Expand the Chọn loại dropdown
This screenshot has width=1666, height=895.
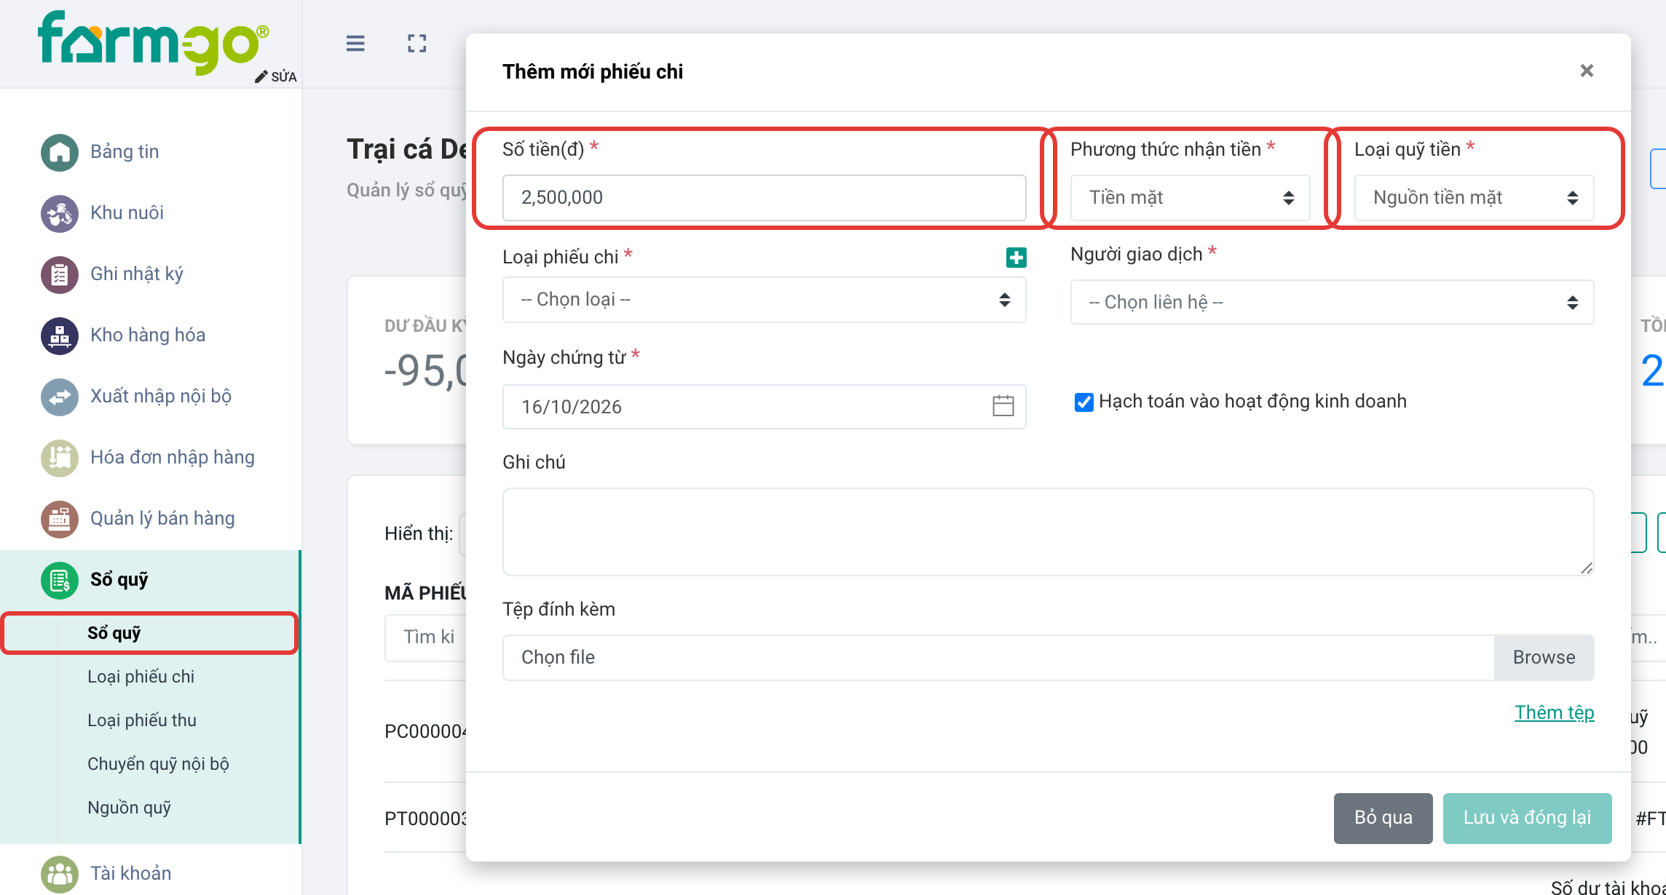(x=764, y=299)
